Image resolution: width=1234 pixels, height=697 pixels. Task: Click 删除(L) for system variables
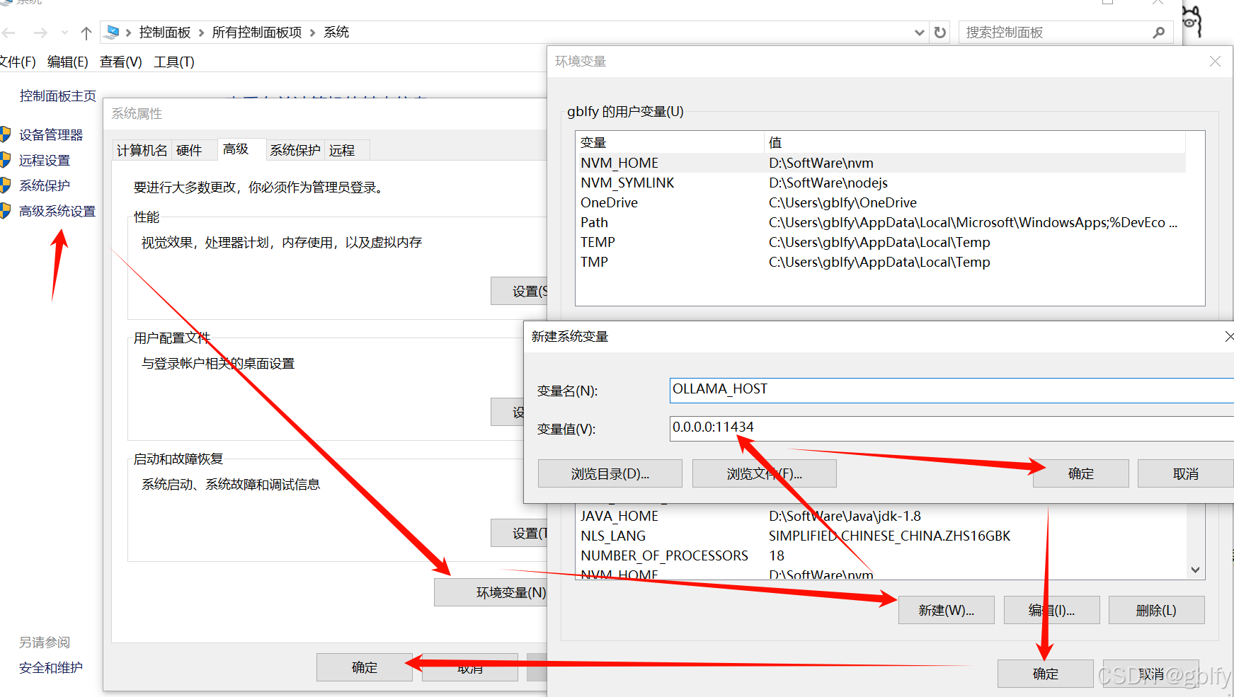click(x=1157, y=610)
